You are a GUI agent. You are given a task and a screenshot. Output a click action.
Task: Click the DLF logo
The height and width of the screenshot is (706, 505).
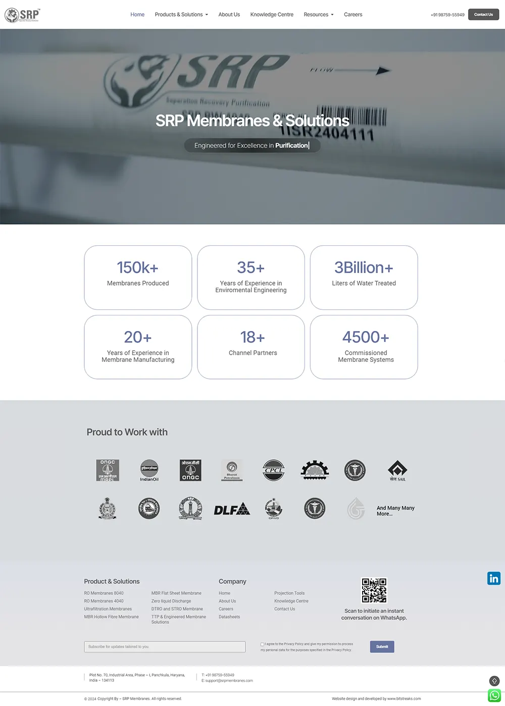(x=232, y=509)
